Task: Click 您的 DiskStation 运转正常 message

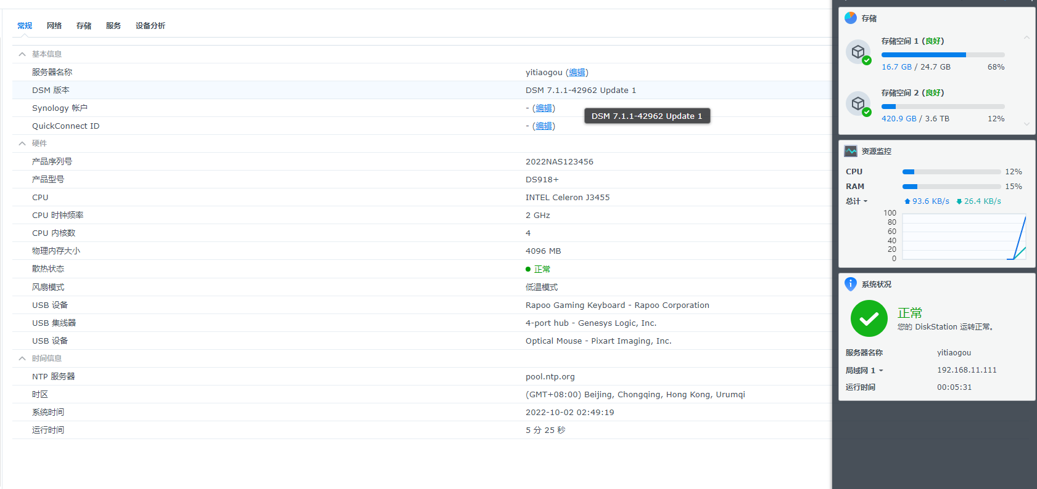Action: (x=946, y=327)
